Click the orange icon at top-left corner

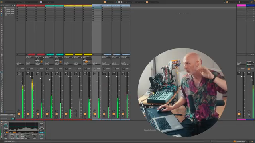pos(2,2)
